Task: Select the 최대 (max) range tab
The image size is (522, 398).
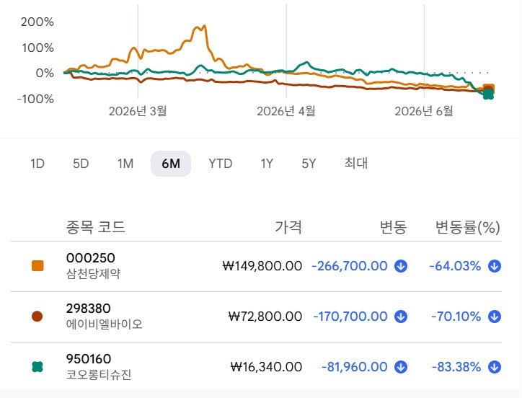Action: 356,163
